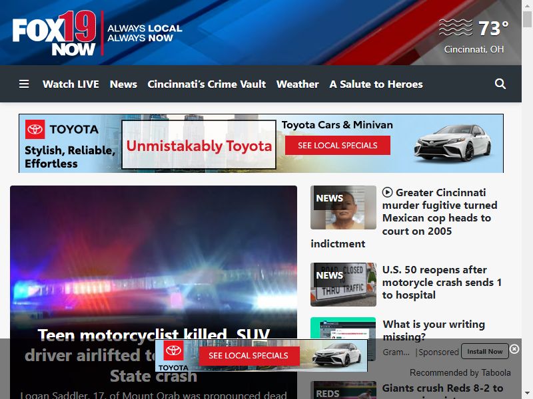
Task: Click the Recommended by Taboola link
Action: click(460, 372)
